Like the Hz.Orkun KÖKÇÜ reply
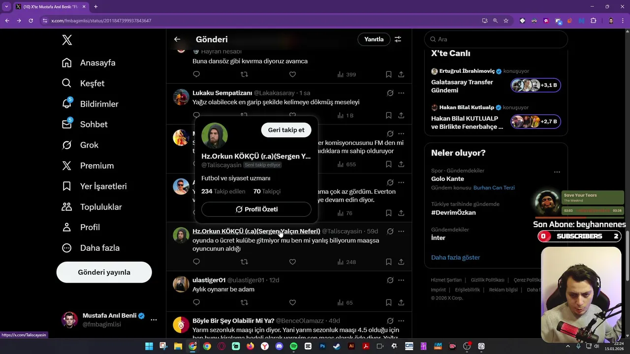The image size is (630, 354). coord(292,262)
